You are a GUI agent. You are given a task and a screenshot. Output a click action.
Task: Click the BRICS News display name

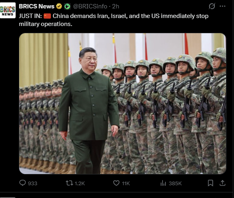pos(36,6)
